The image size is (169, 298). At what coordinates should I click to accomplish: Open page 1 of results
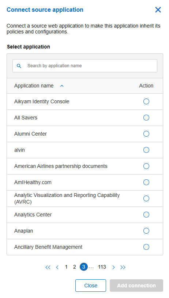(x=66, y=267)
